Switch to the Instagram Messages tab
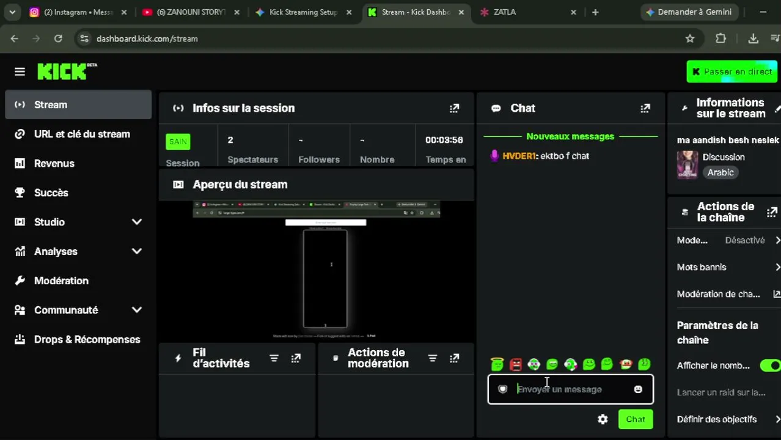Viewport: 781px width, 440px height. click(x=78, y=12)
